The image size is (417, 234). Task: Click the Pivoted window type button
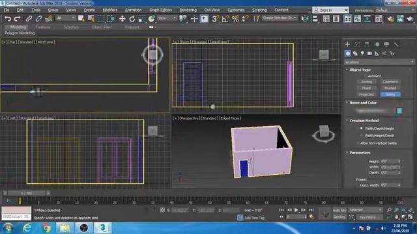[x=390, y=88]
